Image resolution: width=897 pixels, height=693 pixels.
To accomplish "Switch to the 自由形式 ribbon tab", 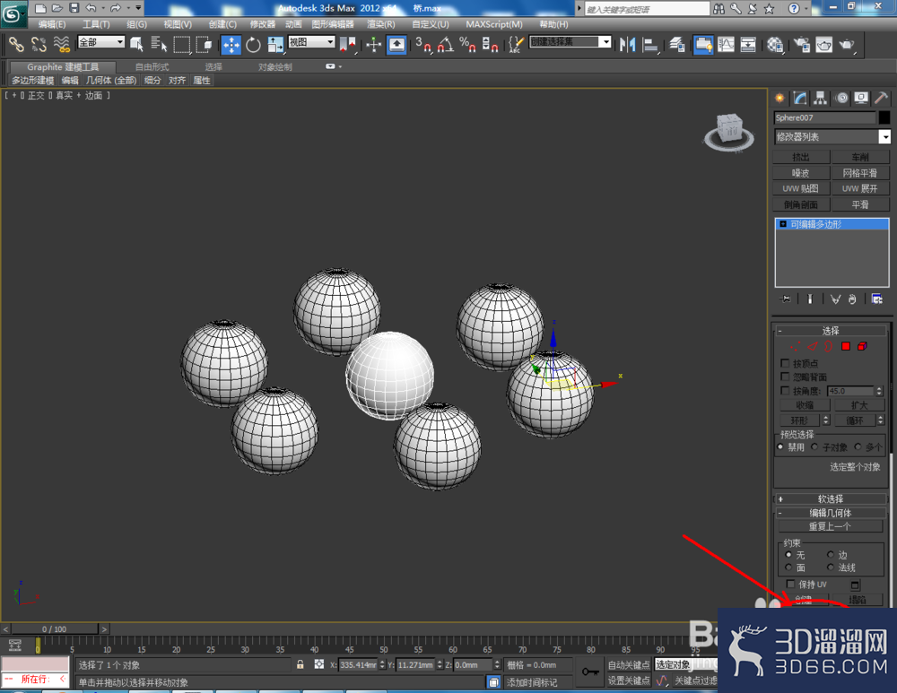I will [x=152, y=67].
